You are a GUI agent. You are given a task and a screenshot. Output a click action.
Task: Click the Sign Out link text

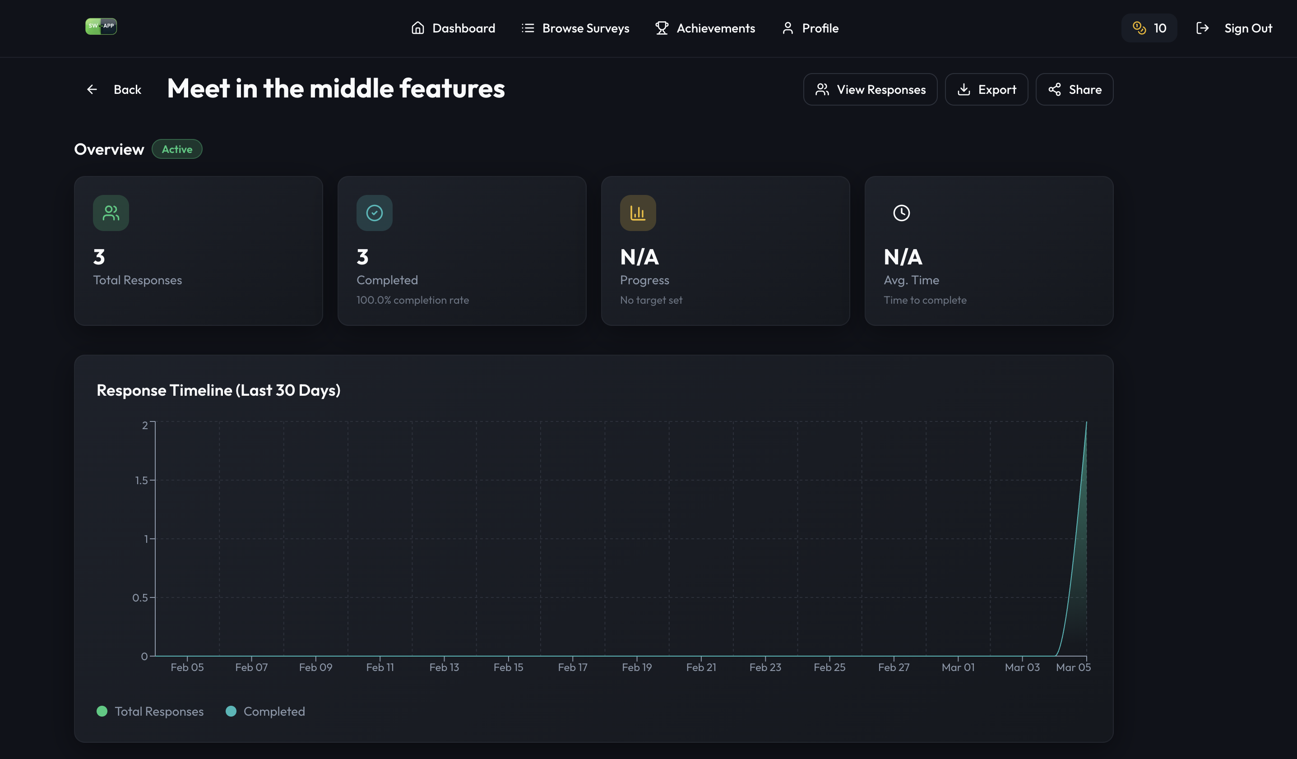click(x=1248, y=28)
